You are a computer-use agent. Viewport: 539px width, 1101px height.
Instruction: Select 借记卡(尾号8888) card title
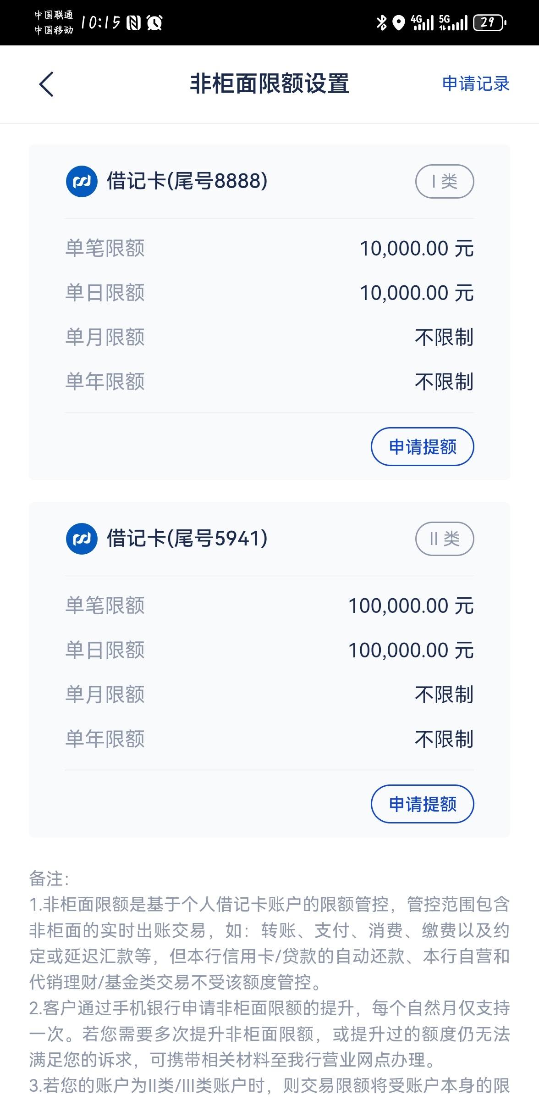(187, 181)
